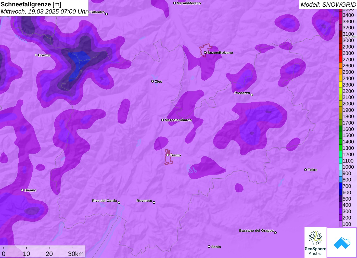The image size is (357, 258).
Task: Click the legend value '900'
Action: click(x=347, y=173)
